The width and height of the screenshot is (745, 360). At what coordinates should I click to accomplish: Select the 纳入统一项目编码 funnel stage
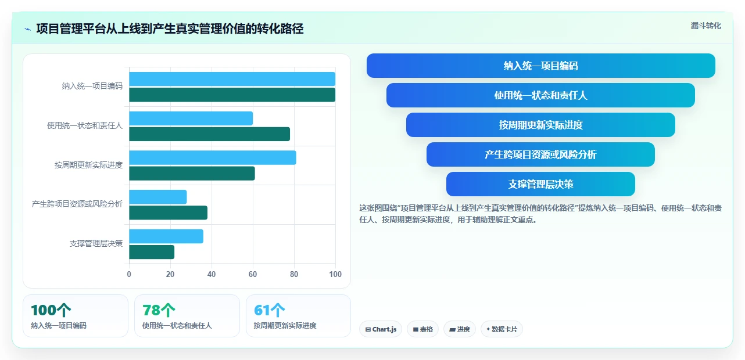click(540, 66)
